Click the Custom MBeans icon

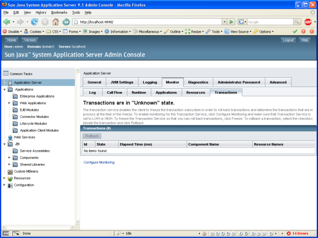[x=10, y=172]
